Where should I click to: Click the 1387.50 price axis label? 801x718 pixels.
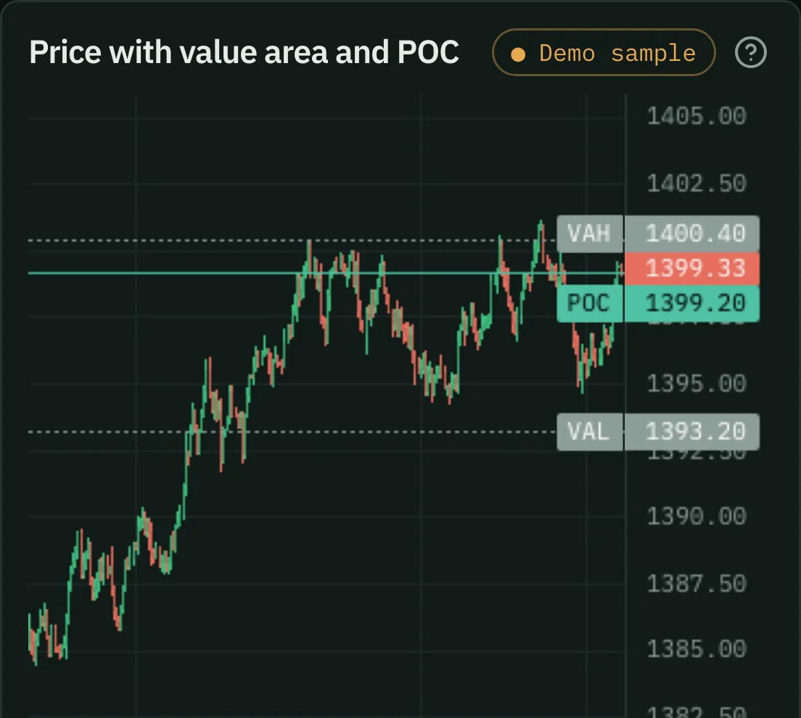pyautogui.click(x=697, y=585)
